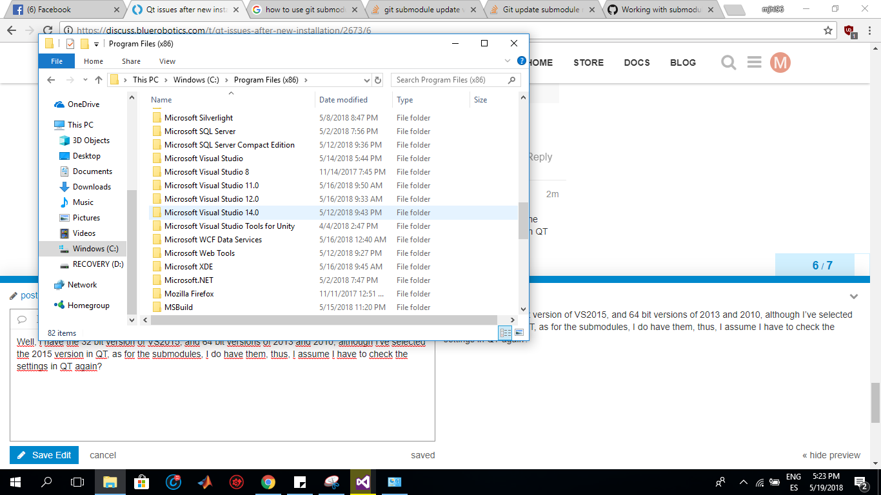This screenshot has height=495, width=881.
Task: Collapse the forum reply composer with the chevron
Action: tap(854, 296)
